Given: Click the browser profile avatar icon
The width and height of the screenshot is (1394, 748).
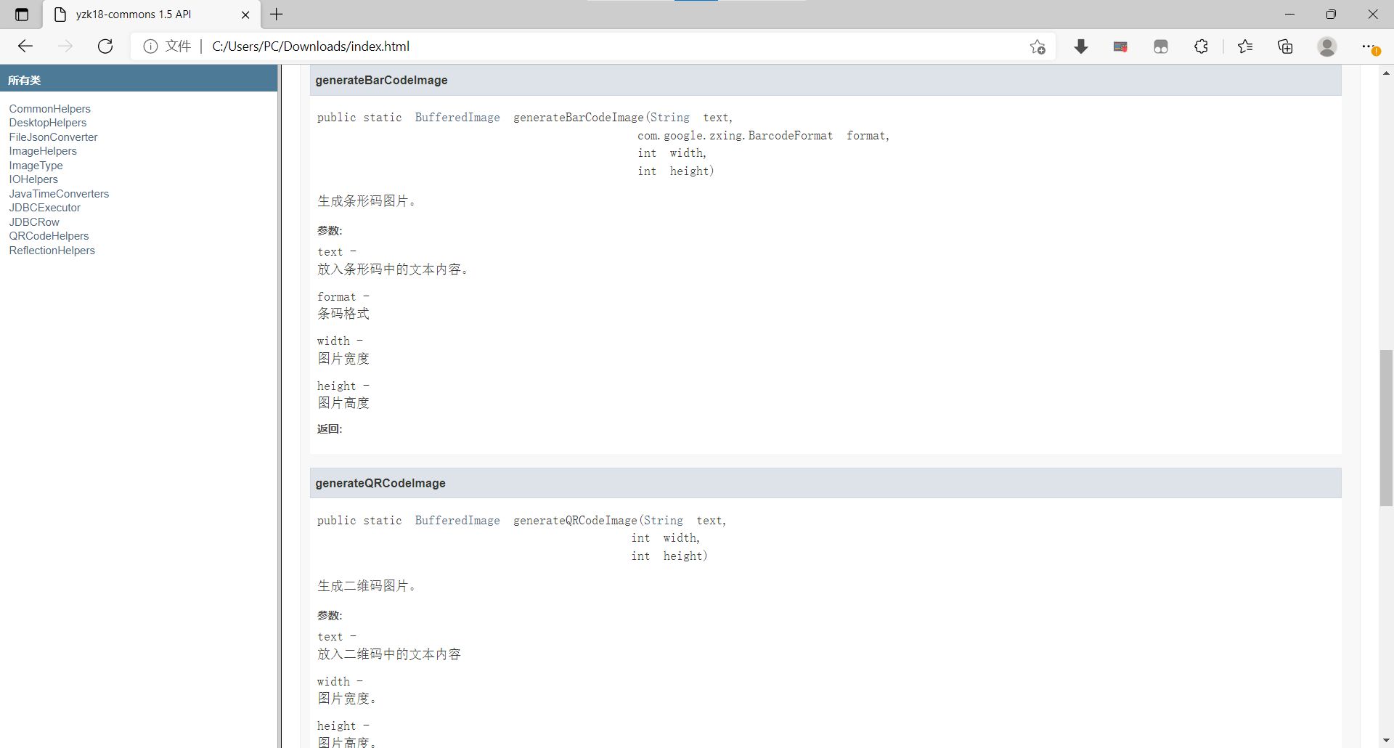Looking at the screenshot, I should tap(1327, 46).
